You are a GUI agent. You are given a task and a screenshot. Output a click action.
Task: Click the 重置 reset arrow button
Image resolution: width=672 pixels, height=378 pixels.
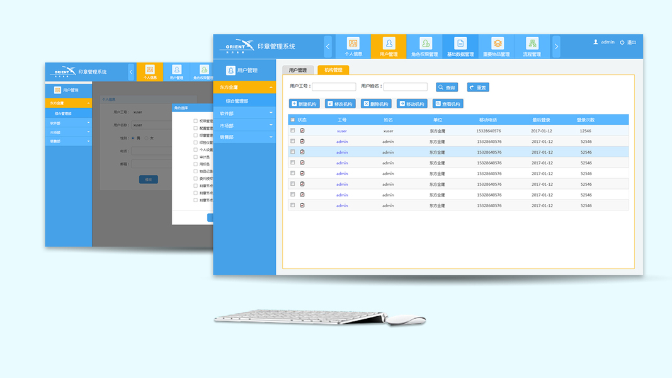(x=478, y=88)
